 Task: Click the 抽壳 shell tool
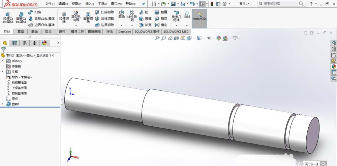pyautogui.click(x=145, y=25)
